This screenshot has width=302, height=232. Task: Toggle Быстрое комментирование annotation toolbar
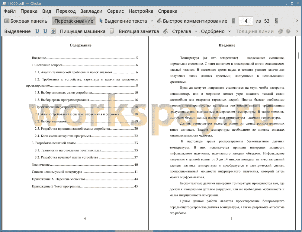point(192,21)
